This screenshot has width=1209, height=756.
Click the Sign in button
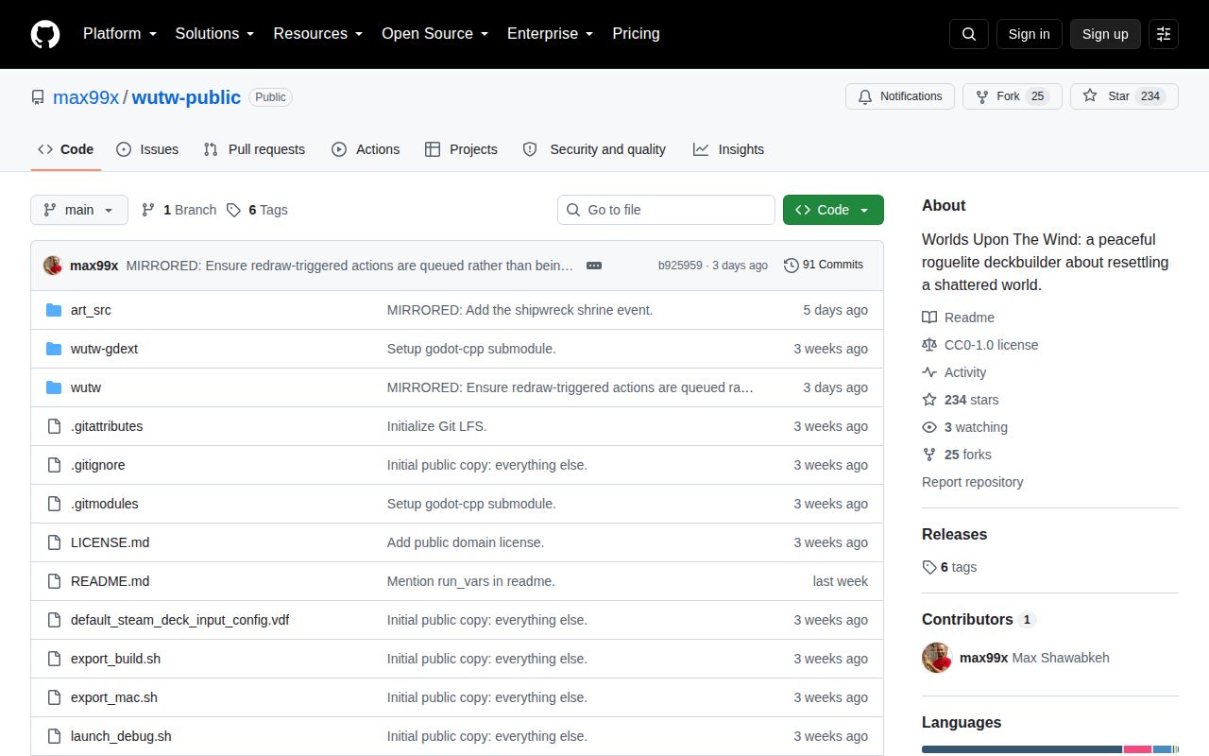click(x=1029, y=34)
